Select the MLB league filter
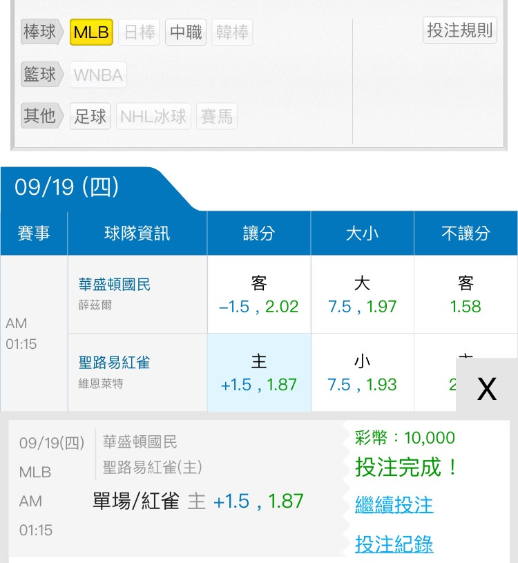Viewport: 518px width, 563px height. [x=91, y=32]
